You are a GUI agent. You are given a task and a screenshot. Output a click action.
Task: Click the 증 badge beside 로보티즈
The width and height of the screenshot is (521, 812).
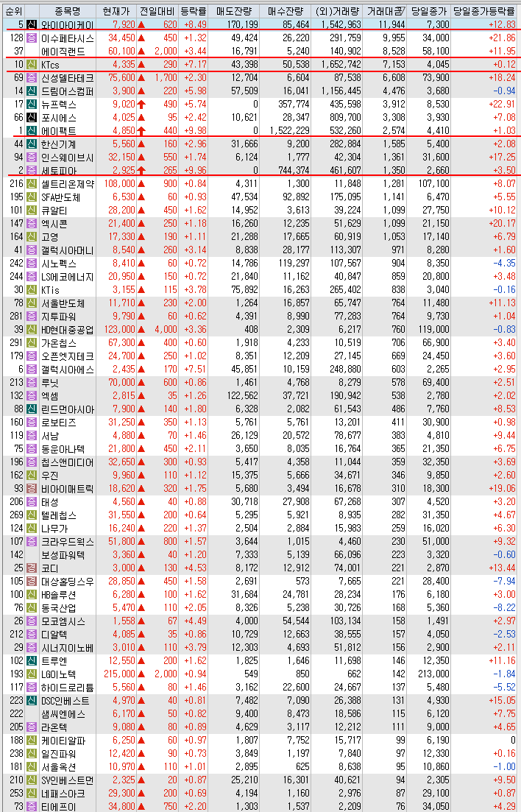[32, 422]
